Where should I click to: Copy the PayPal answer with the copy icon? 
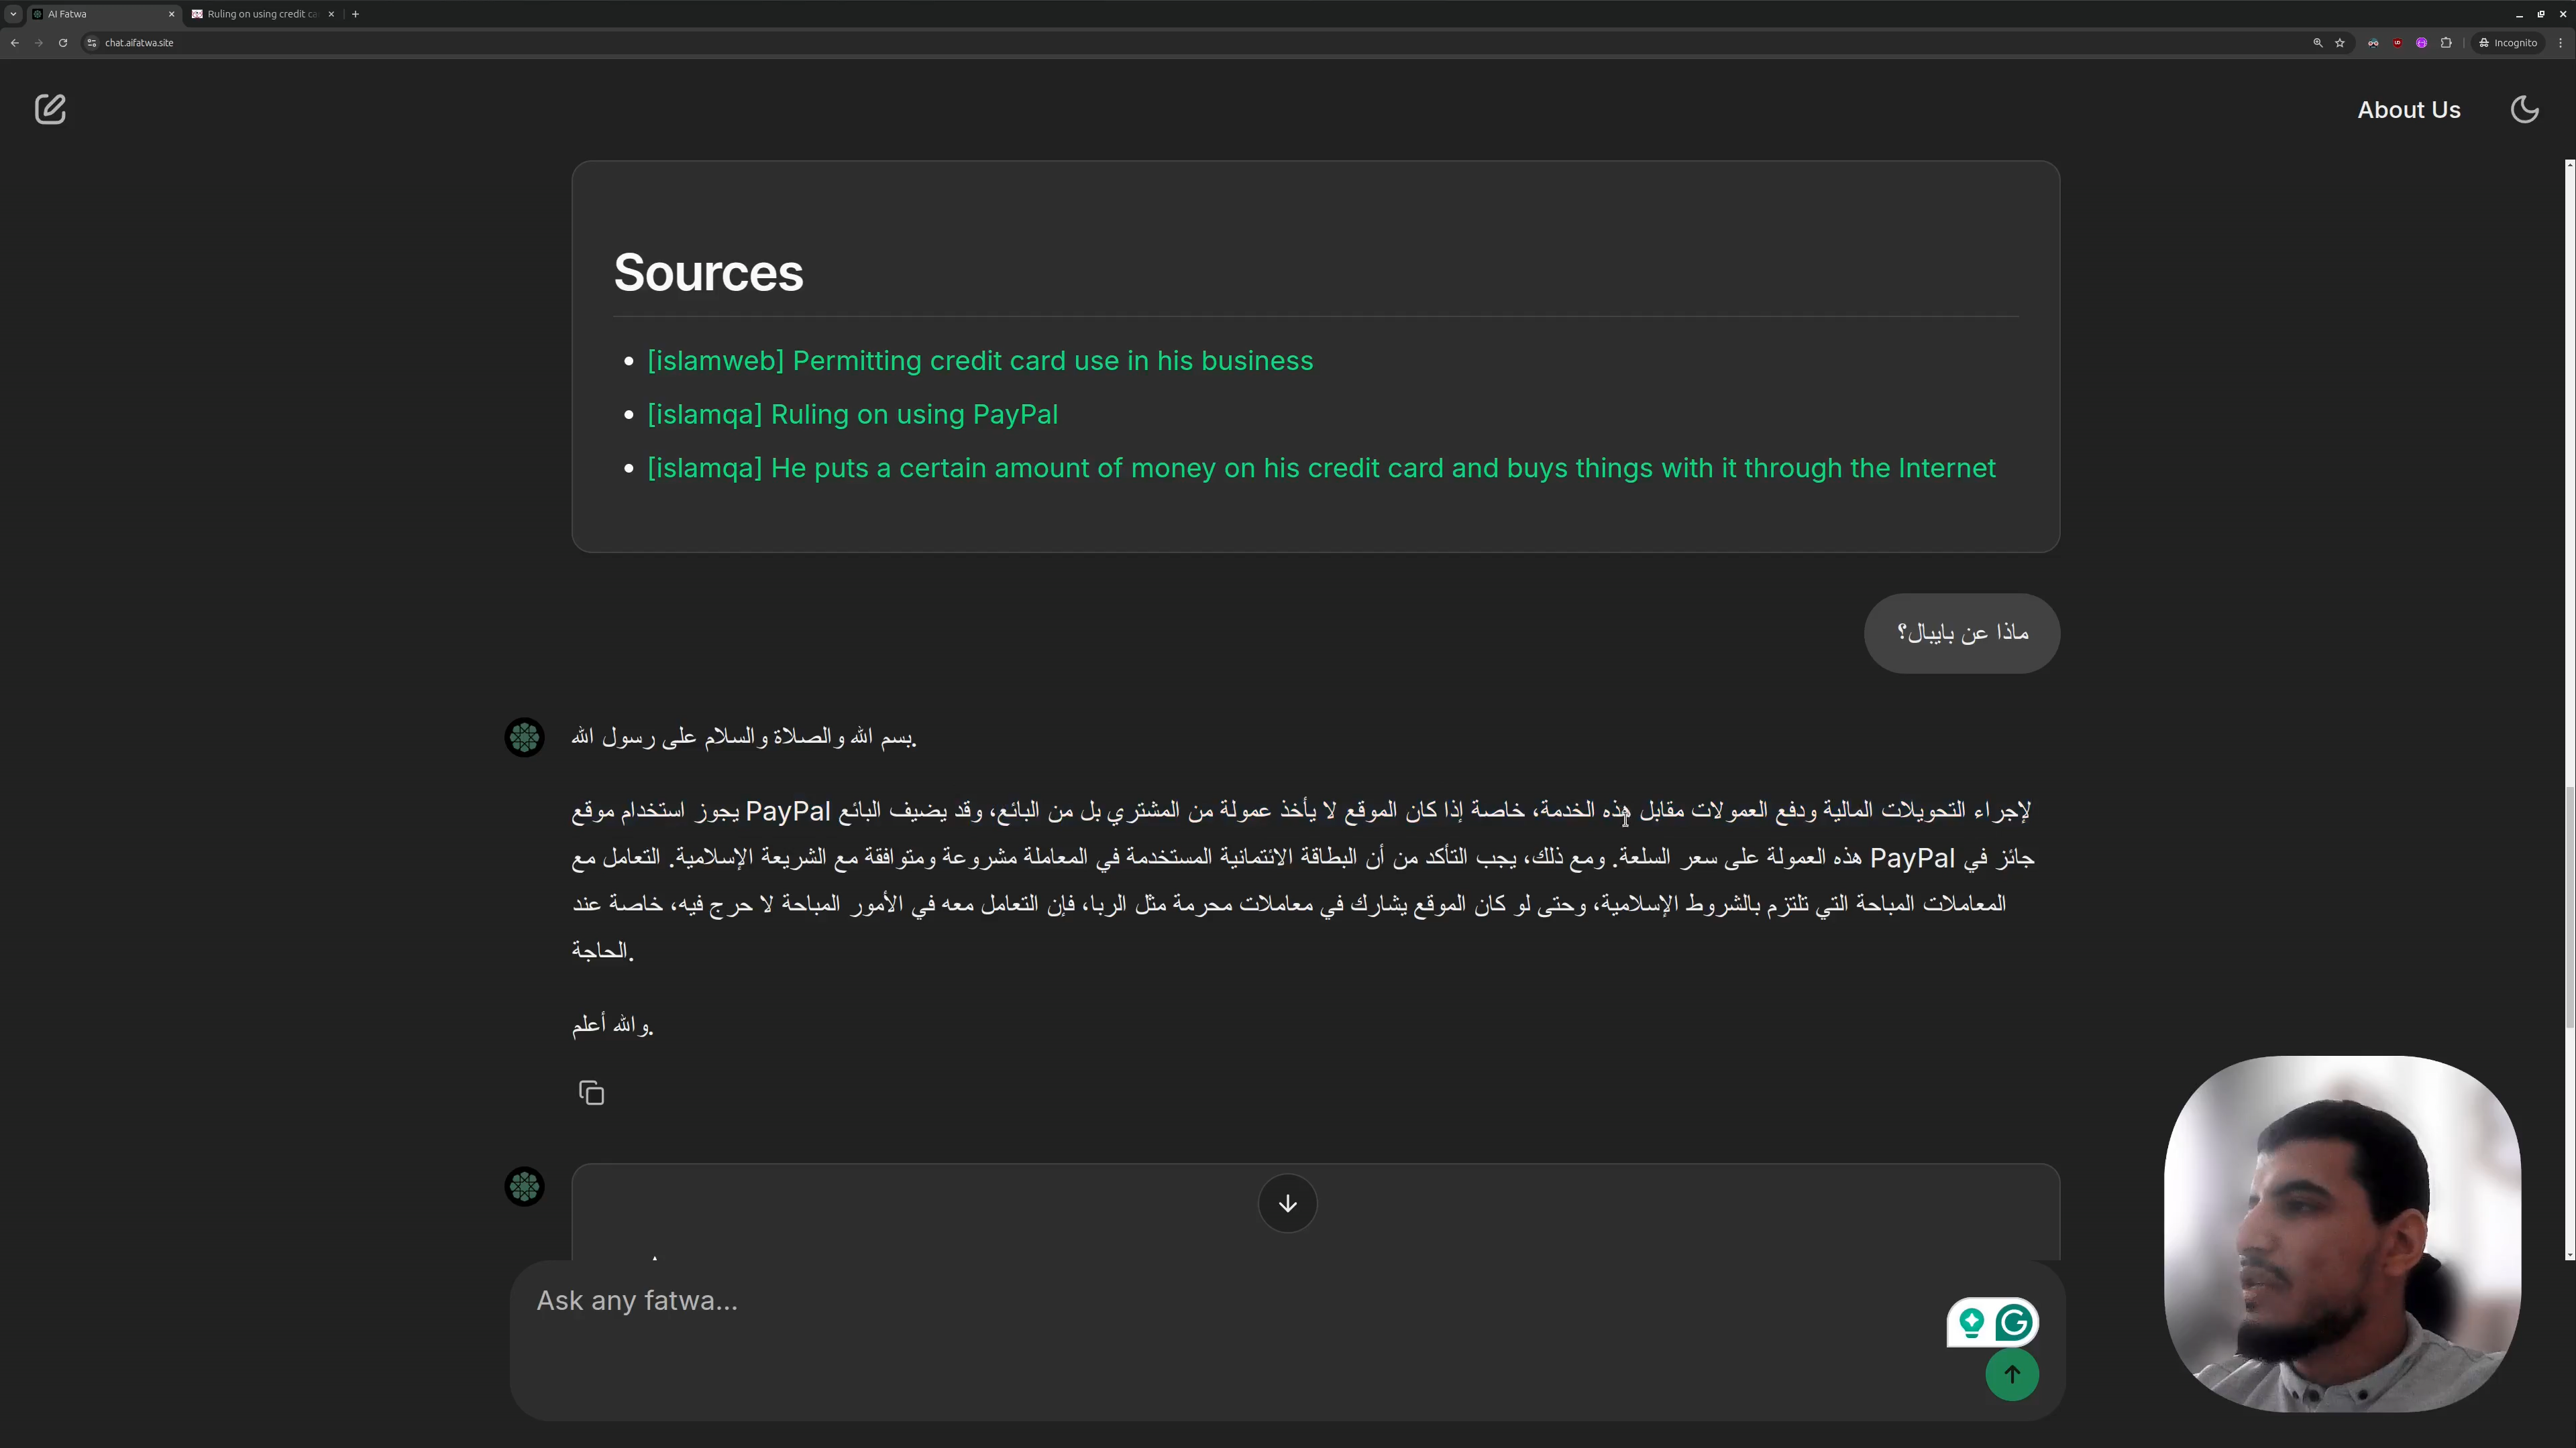(591, 1093)
